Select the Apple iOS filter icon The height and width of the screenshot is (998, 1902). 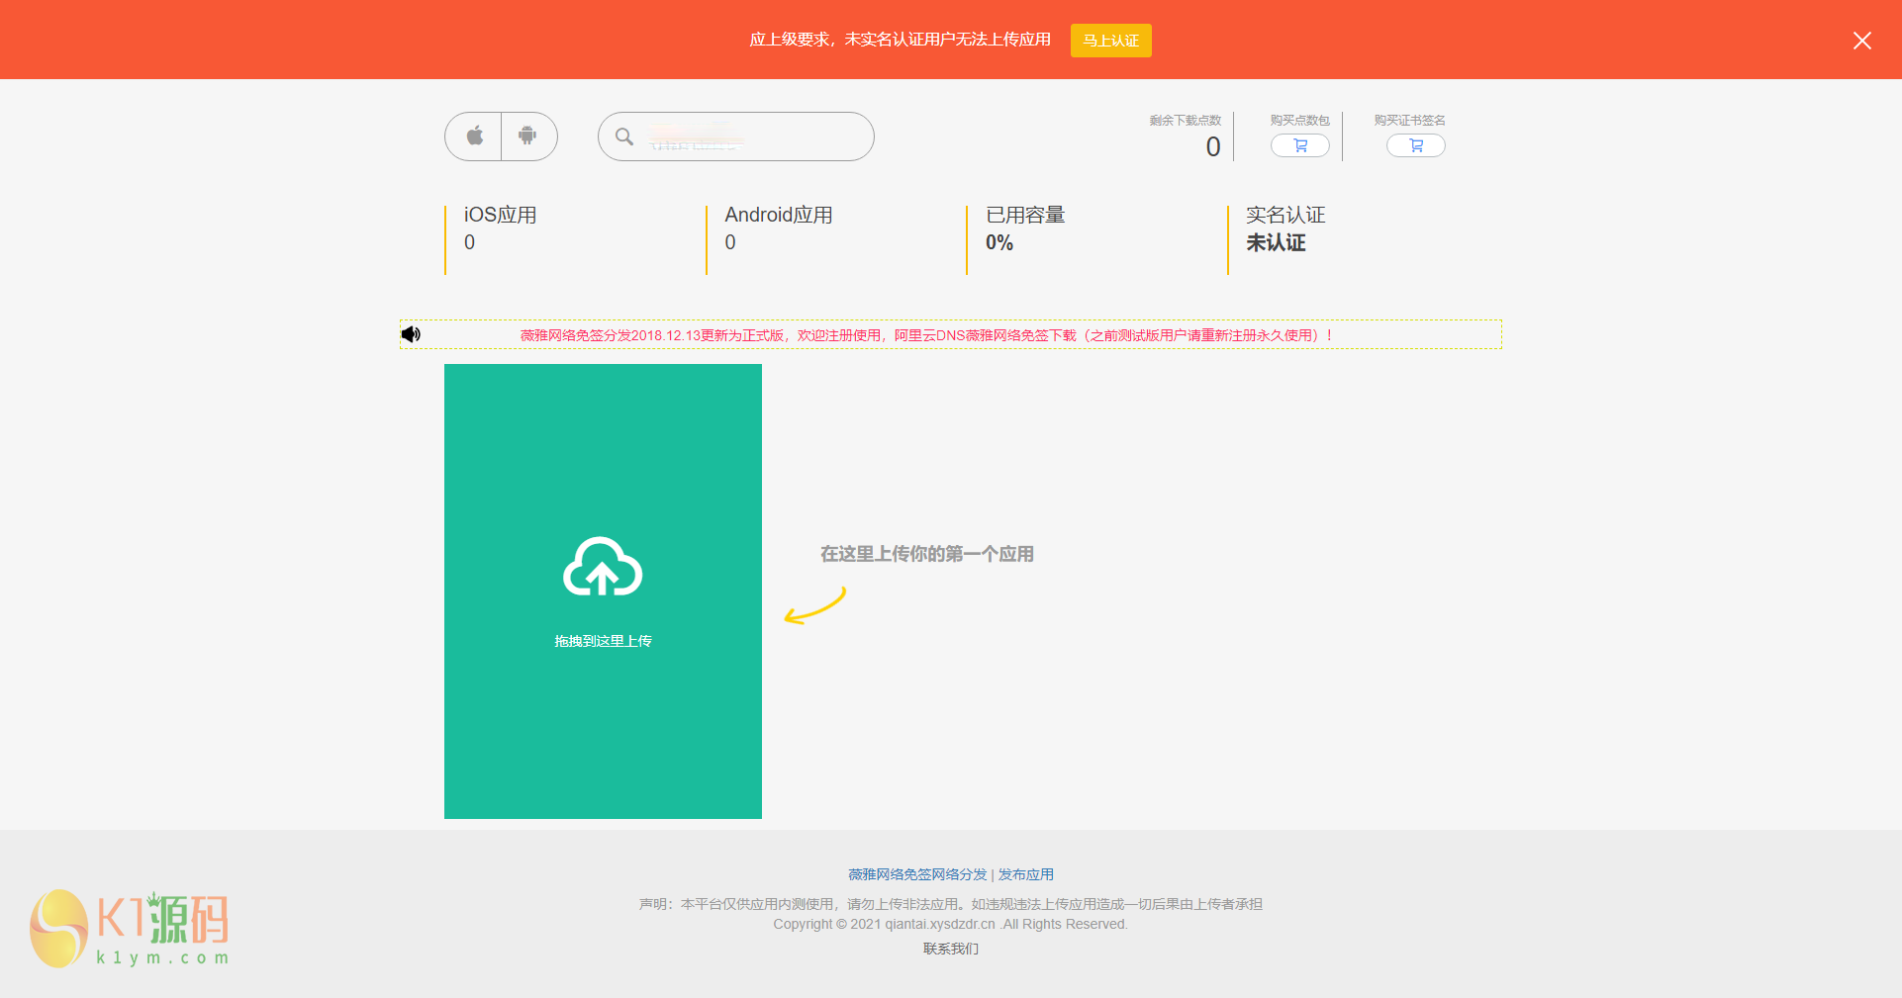(x=473, y=136)
